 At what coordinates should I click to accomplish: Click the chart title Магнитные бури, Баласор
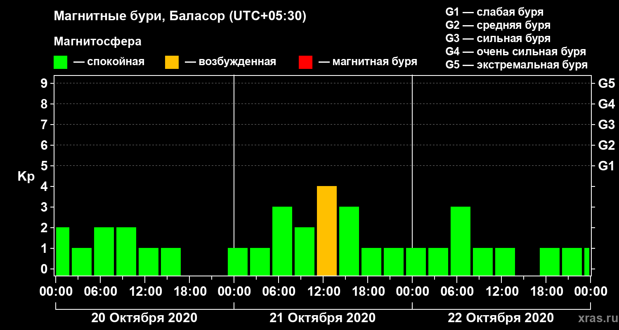pos(180,17)
